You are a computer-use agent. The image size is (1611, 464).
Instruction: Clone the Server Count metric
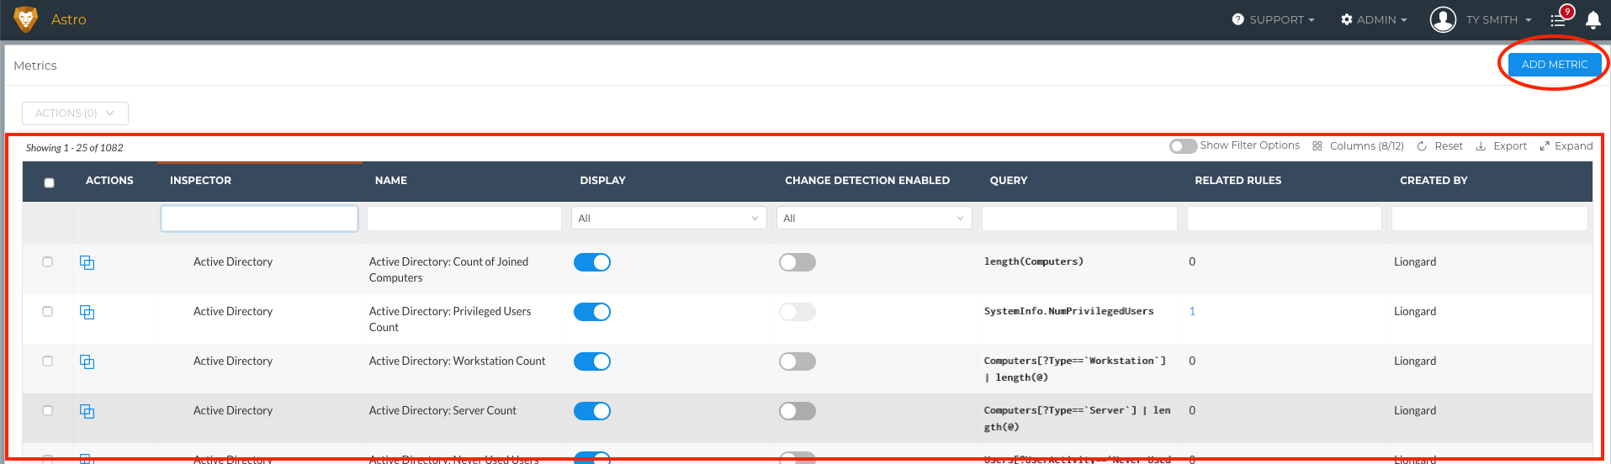pyautogui.click(x=87, y=411)
